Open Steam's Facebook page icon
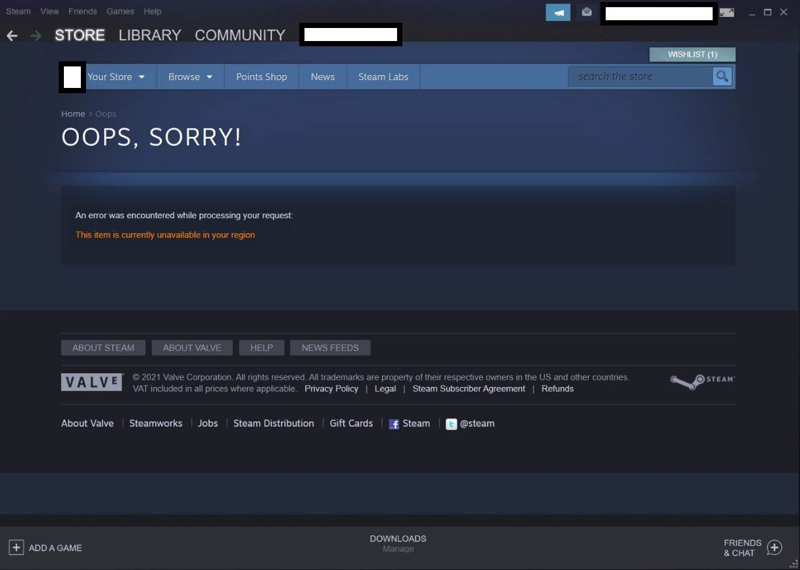Screen dimensions: 800x570 [x=394, y=423]
